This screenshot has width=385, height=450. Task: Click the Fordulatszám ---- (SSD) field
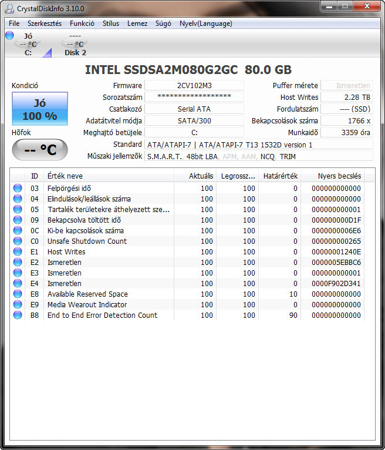click(347, 109)
